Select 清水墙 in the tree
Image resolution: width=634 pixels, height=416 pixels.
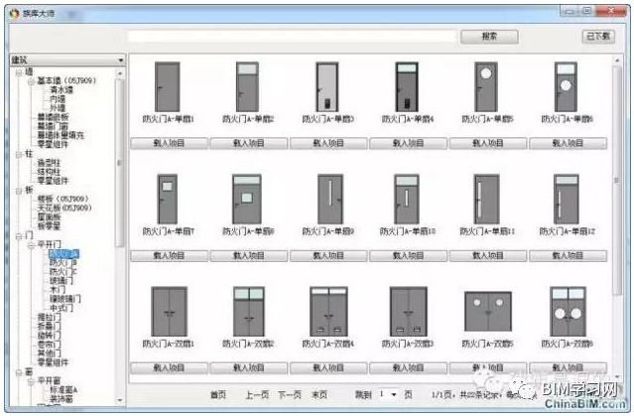pyautogui.click(x=62, y=89)
